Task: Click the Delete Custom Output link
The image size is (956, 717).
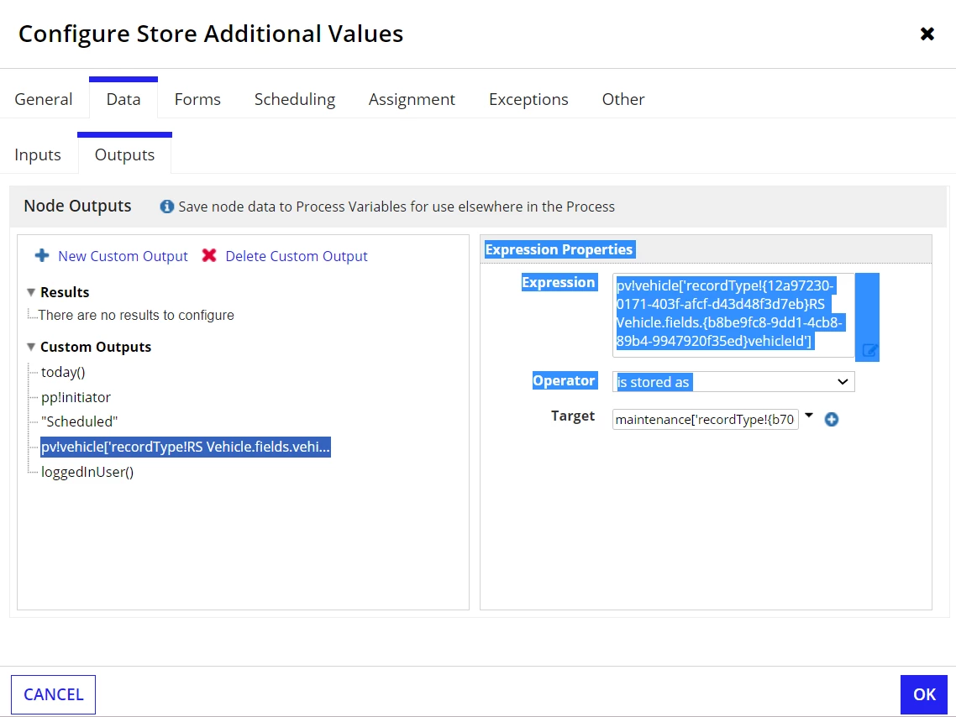Action: [x=297, y=256]
